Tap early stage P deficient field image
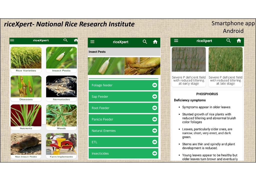Screen dimensions: 256x181 pyautogui.click(x=189, y=59)
